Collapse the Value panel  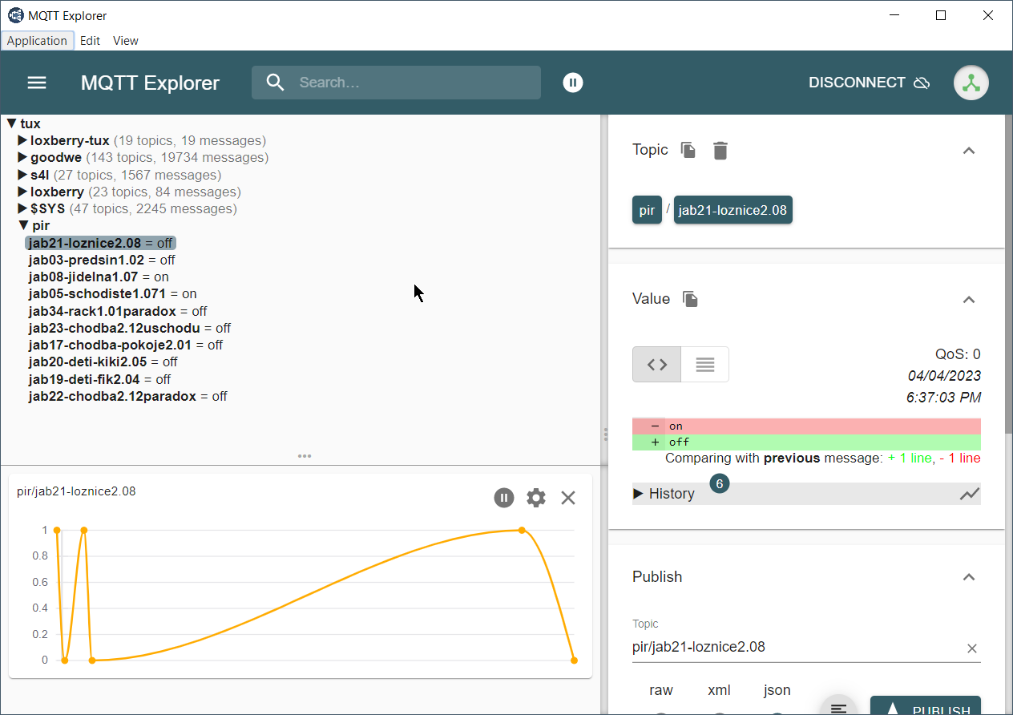969,299
